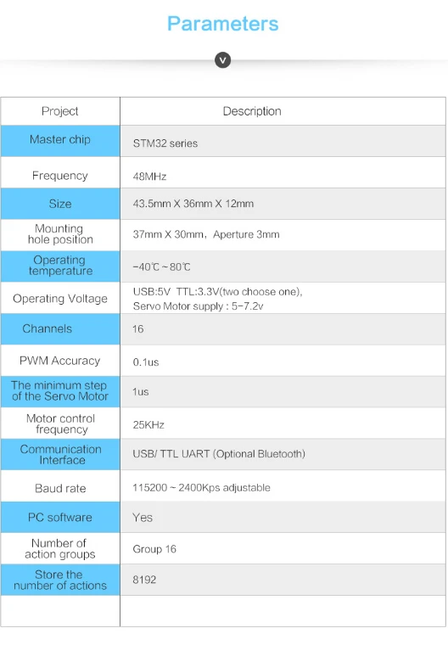Select the Frequency row label
The height and width of the screenshot is (645, 448).
[x=60, y=176]
